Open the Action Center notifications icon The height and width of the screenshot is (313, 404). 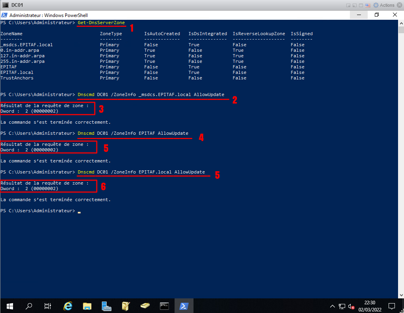point(392,306)
